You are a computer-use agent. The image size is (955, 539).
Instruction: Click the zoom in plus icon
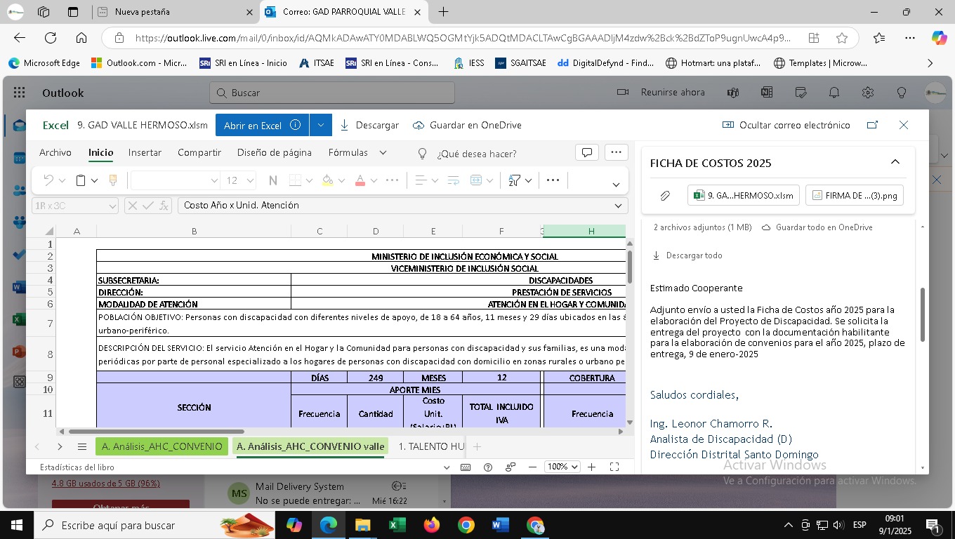tap(592, 467)
